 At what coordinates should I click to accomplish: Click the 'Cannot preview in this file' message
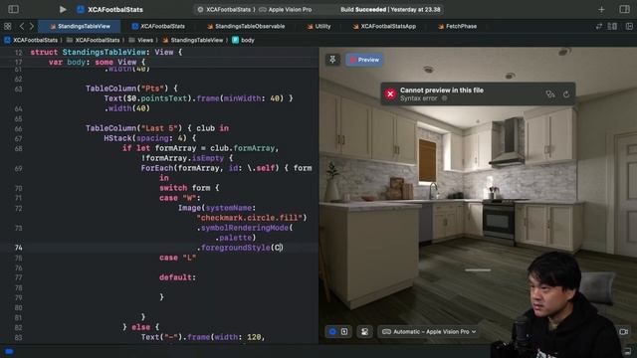click(442, 90)
